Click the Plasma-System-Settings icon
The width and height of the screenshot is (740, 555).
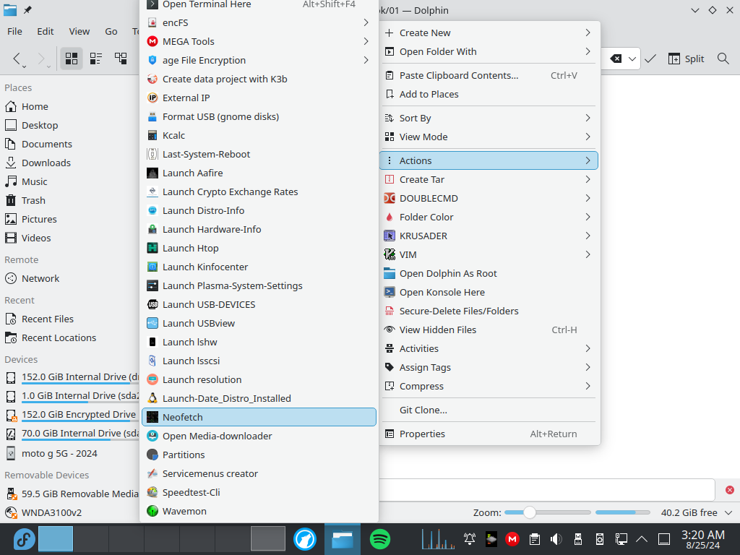click(x=152, y=286)
